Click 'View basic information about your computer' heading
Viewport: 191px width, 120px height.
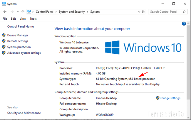(x=92, y=29)
